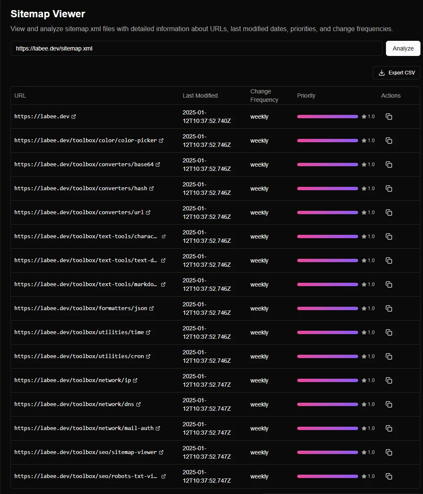Copy the seo/sitemap-viewer page URL
The image size is (423, 494).
pyautogui.click(x=389, y=452)
